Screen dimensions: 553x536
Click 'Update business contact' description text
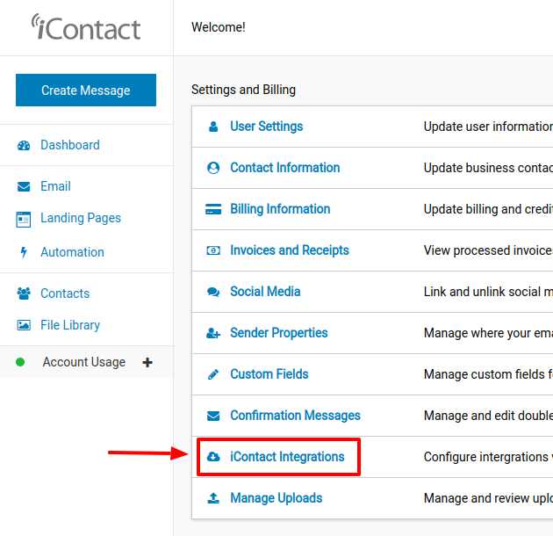pyautogui.click(x=488, y=168)
